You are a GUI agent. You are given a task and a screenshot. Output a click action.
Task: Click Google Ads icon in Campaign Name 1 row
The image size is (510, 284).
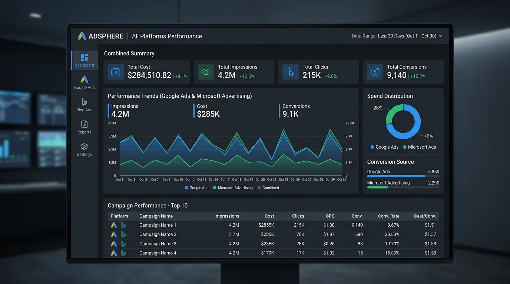pos(114,225)
